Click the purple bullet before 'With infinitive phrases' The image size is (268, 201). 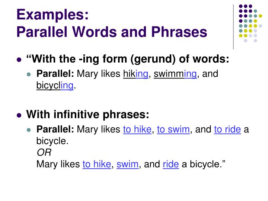coord(19,115)
